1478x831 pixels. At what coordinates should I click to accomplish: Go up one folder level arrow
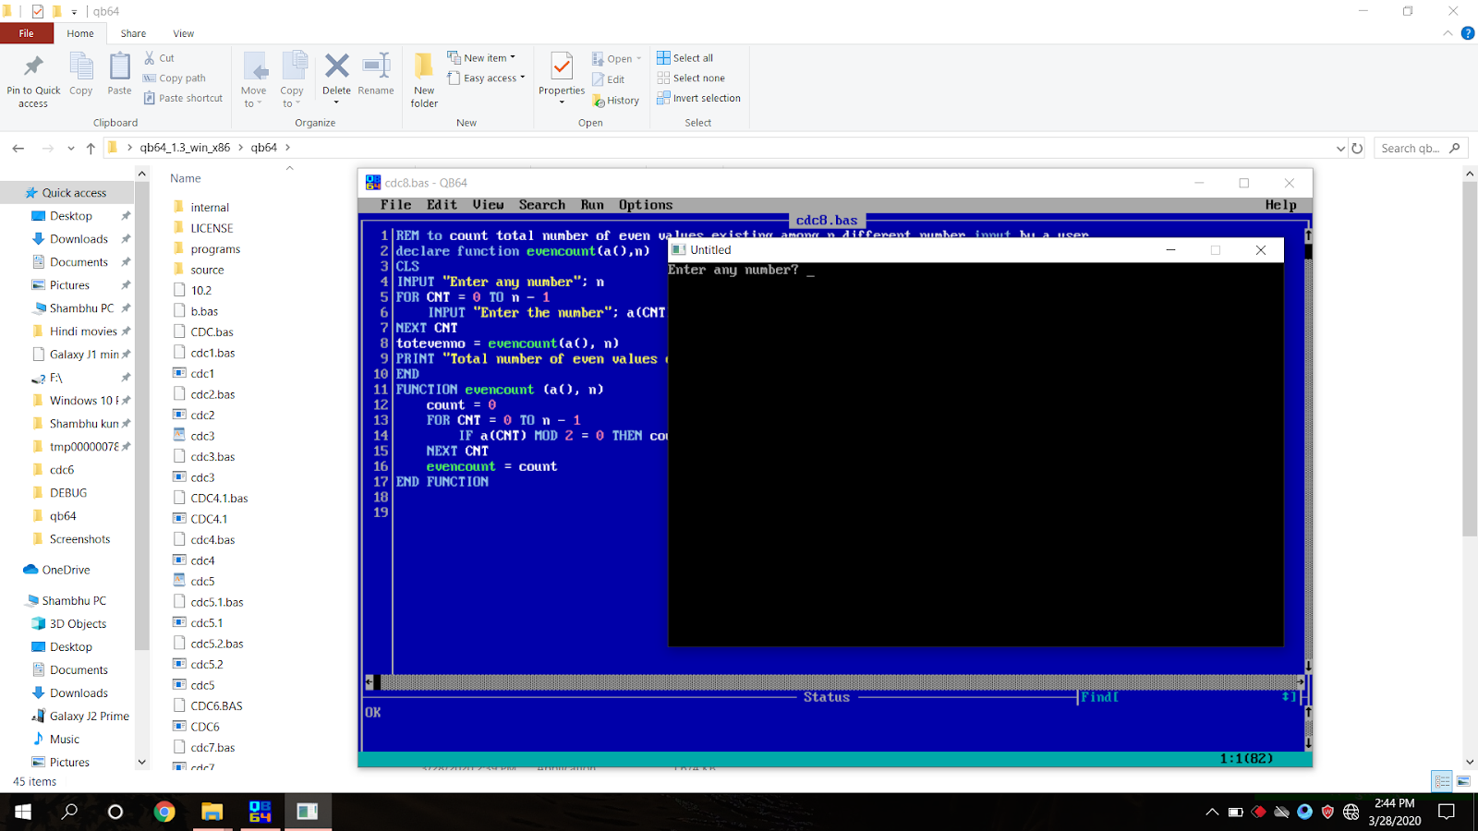coord(91,148)
